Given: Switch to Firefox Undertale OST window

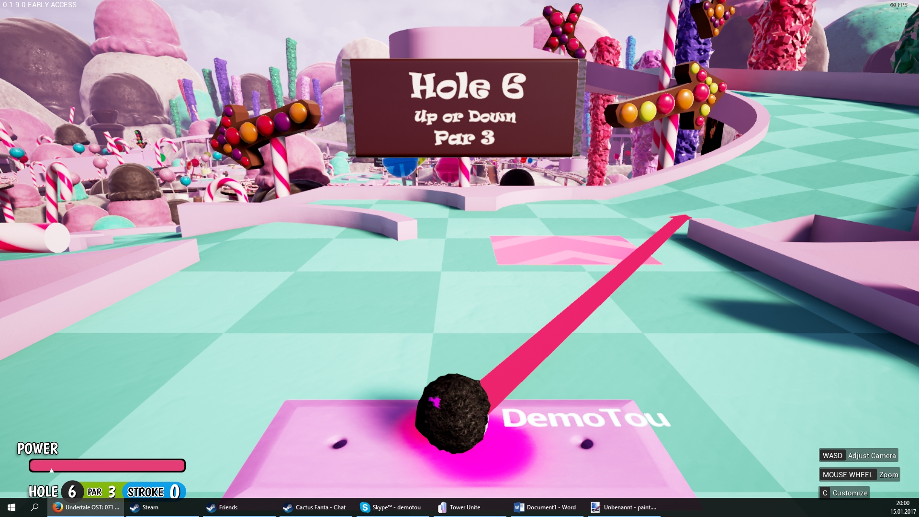Looking at the screenshot, I should click(86, 507).
